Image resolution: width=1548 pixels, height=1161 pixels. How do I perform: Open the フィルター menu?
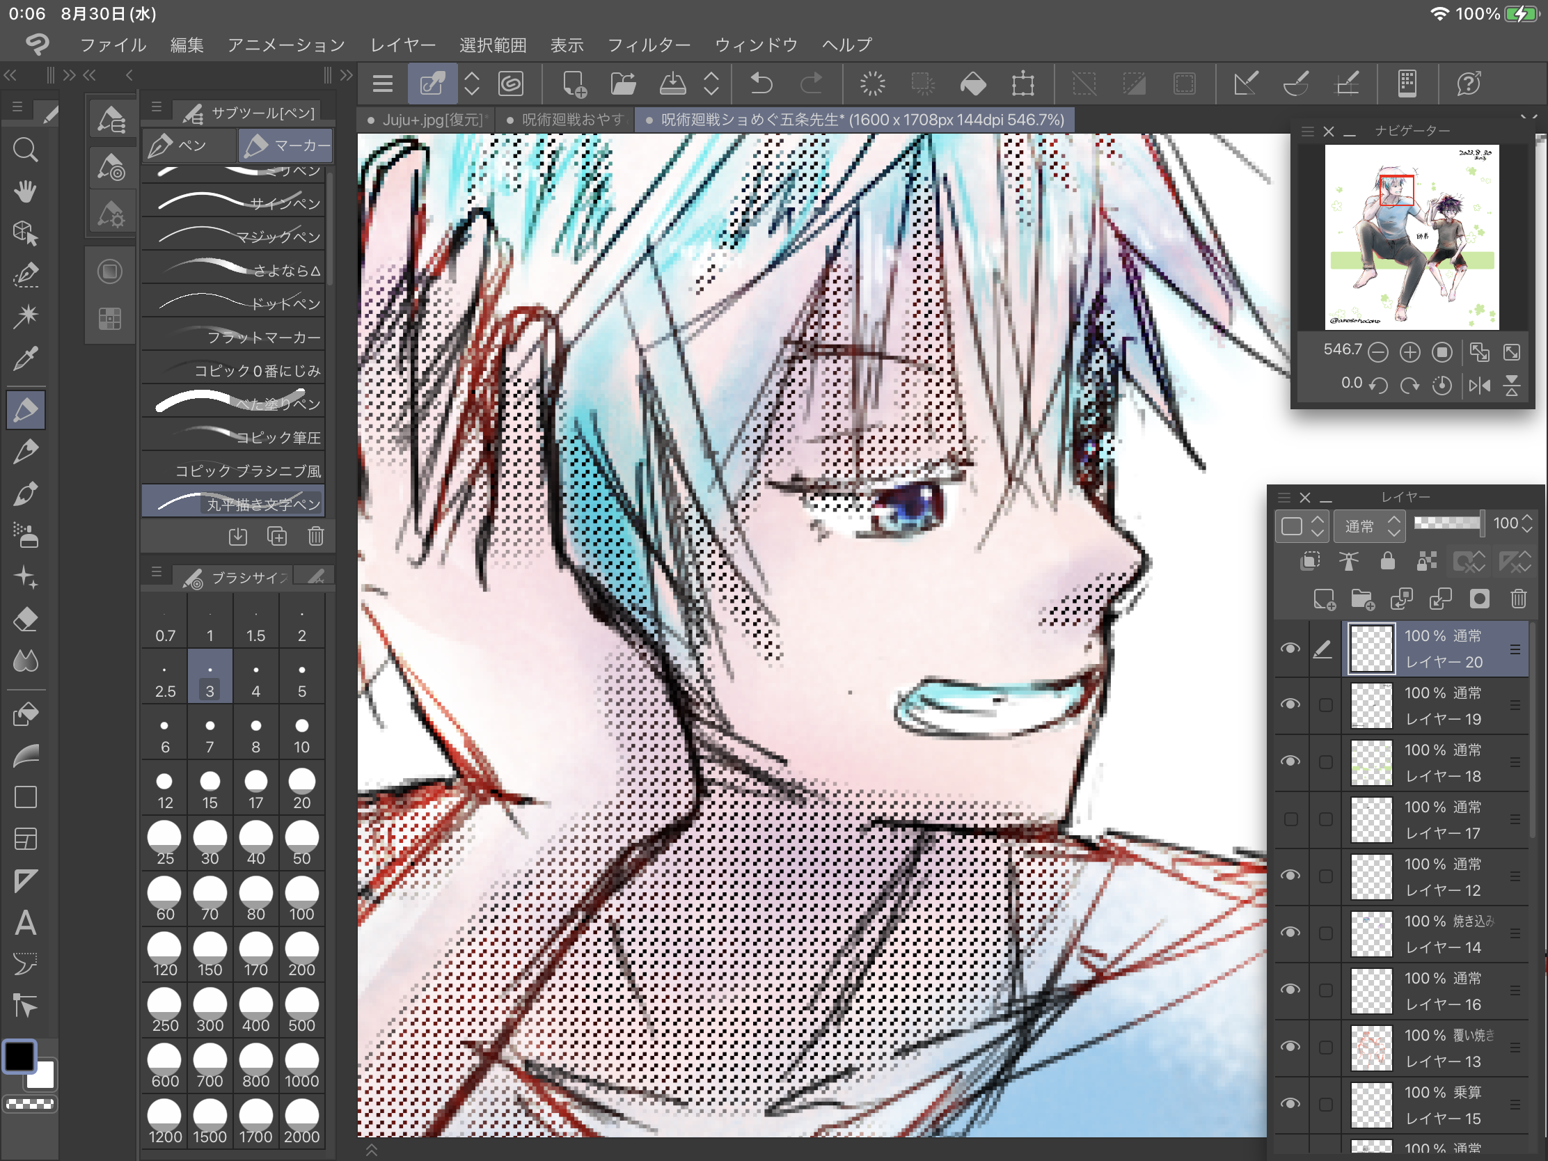(648, 45)
